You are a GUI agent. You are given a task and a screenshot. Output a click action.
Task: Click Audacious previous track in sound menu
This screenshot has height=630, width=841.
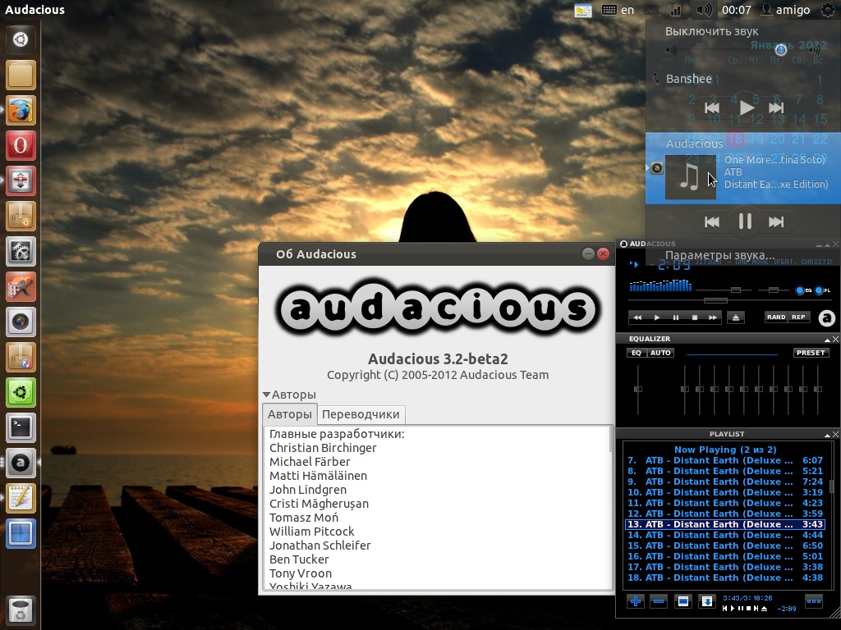[712, 221]
